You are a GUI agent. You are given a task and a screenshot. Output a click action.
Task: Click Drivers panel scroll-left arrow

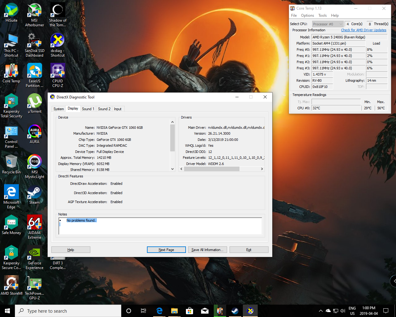[182, 169]
